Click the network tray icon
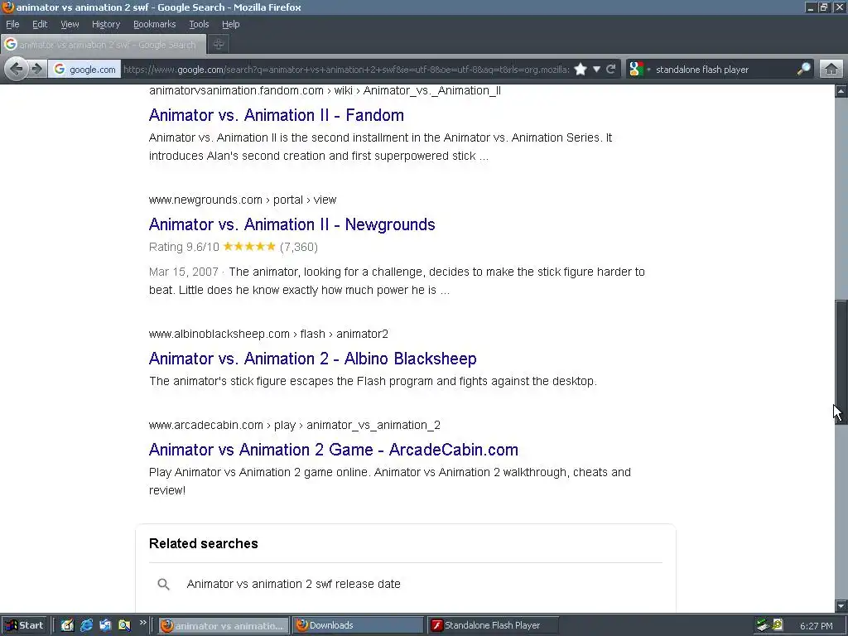The width and height of the screenshot is (848, 636). click(x=763, y=625)
